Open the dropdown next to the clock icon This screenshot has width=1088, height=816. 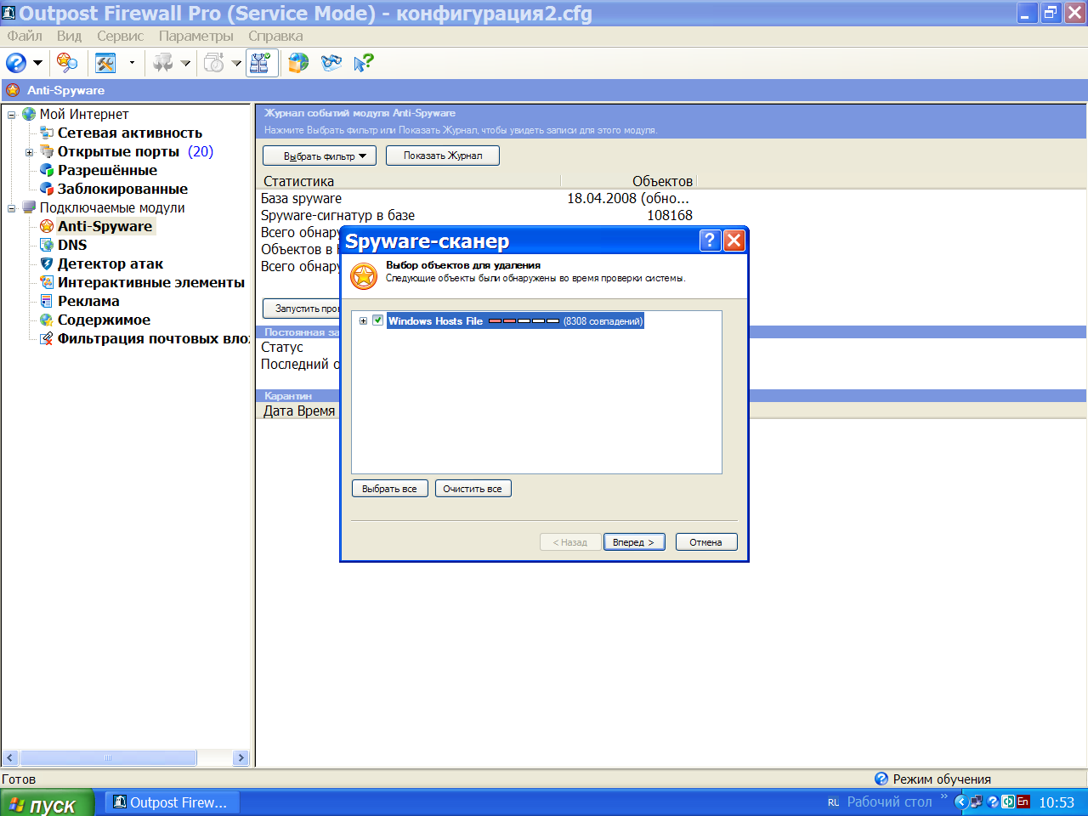(236, 63)
